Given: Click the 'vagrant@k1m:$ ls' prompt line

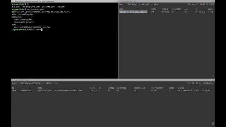Looking at the screenshot, I should [x=20, y=4].
